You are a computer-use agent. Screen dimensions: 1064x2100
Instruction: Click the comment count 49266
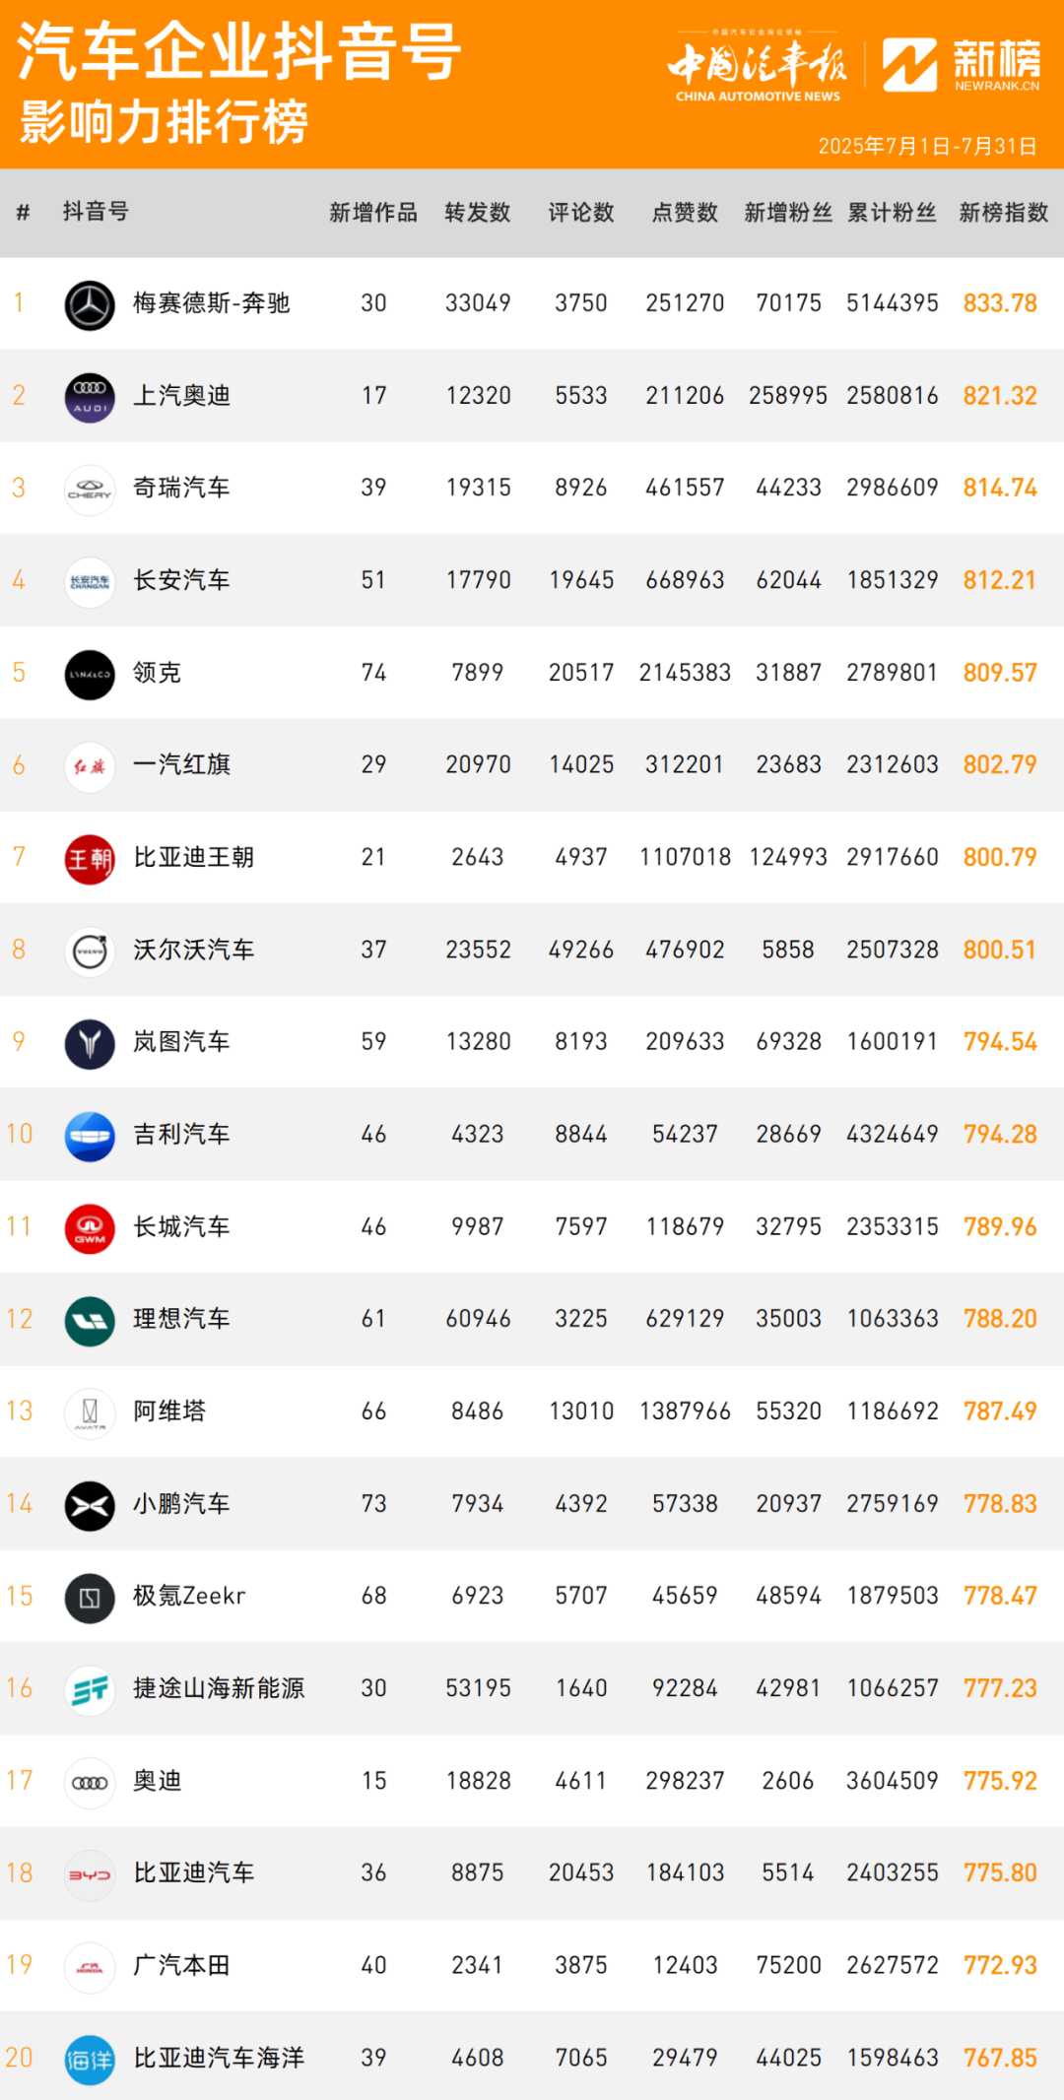(x=581, y=950)
